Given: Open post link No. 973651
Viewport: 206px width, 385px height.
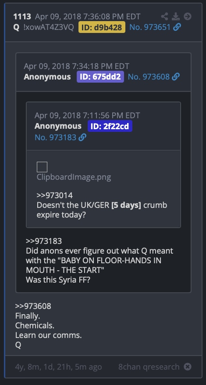Looking at the screenshot, I should pos(149,27).
